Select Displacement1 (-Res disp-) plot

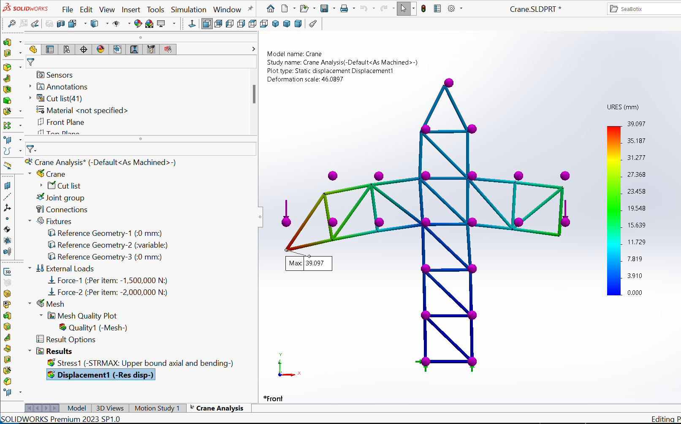101,375
